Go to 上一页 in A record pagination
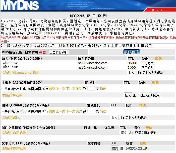 pos(61,89)
